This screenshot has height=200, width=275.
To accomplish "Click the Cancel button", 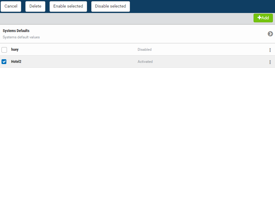I will tap(11, 6).
